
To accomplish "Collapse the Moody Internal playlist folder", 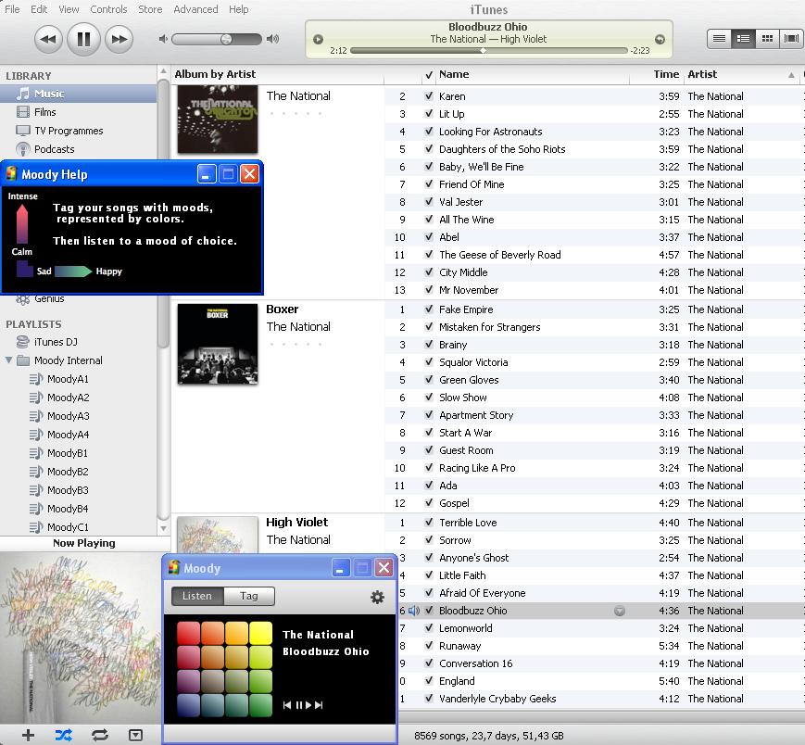I will (x=8, y=360).
